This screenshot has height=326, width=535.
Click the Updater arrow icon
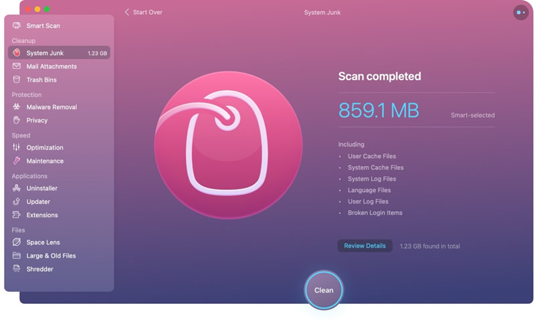16,201
